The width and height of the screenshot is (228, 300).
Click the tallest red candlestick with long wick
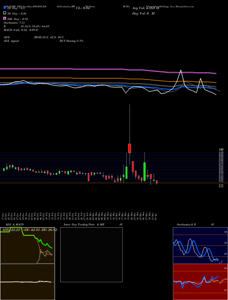click(130, 148)
